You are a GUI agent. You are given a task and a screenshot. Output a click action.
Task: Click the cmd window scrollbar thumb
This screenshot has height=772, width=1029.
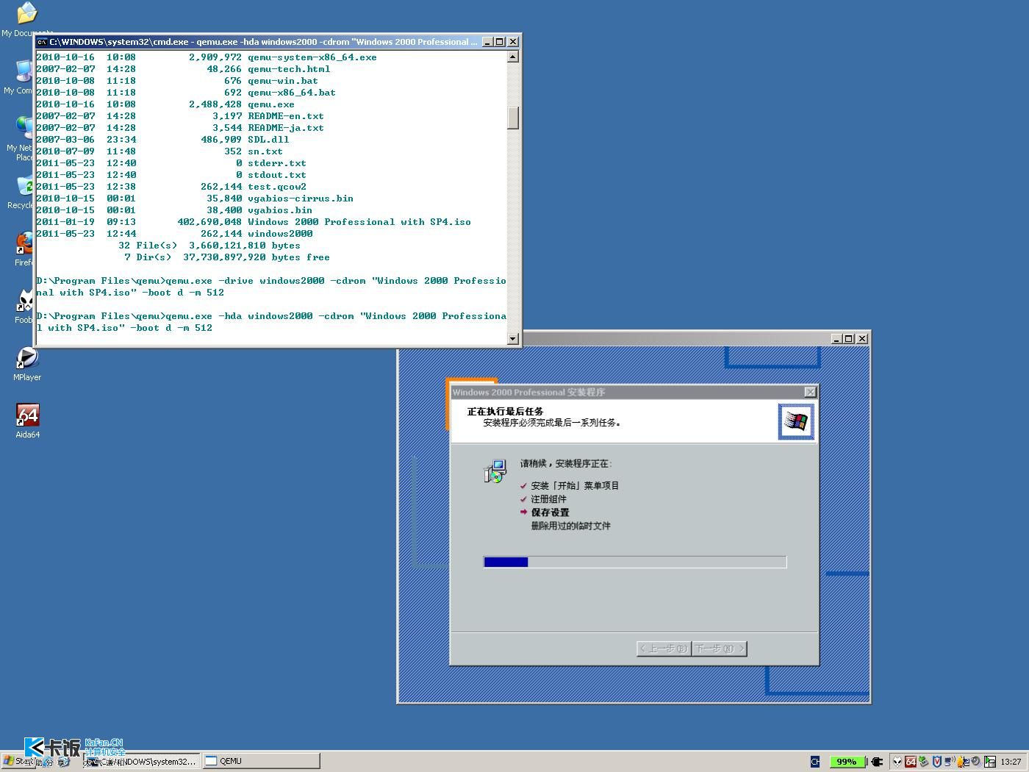click(513, 118)
